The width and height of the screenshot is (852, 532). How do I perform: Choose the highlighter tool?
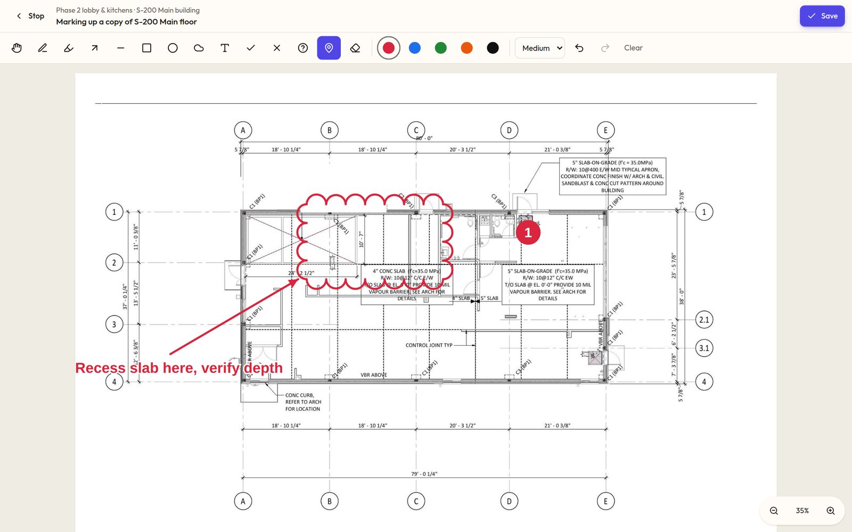click(69, 48)
